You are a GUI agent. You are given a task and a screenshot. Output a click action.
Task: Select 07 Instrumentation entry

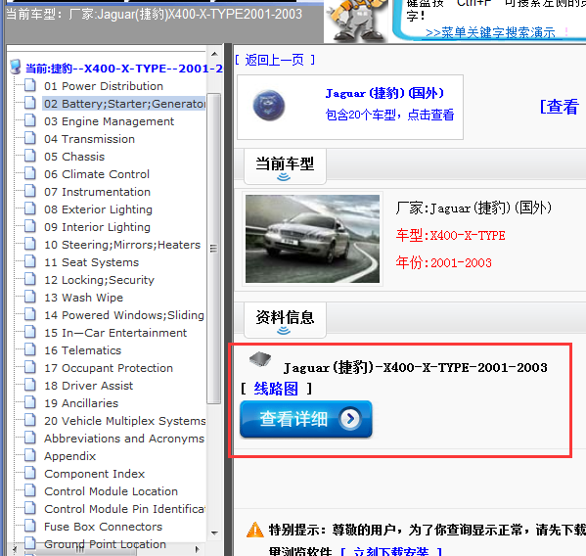pyautogui.click(x=97, y=192)
